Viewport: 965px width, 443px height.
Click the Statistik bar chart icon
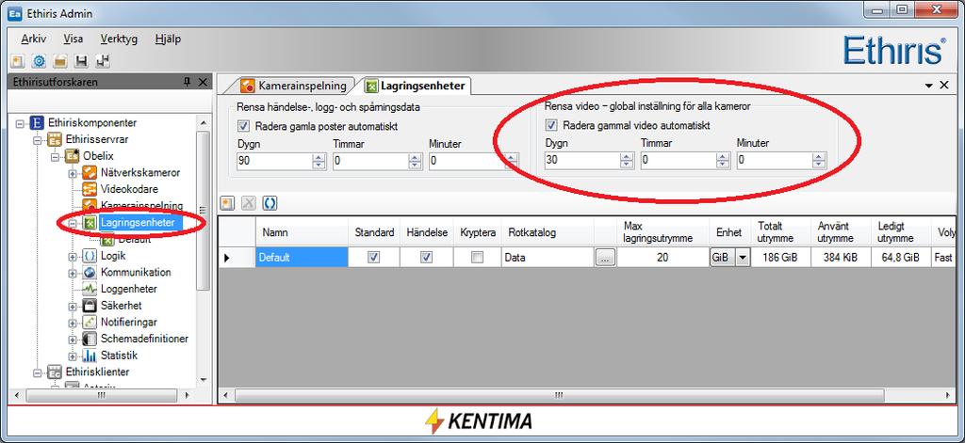coord(90,356)
